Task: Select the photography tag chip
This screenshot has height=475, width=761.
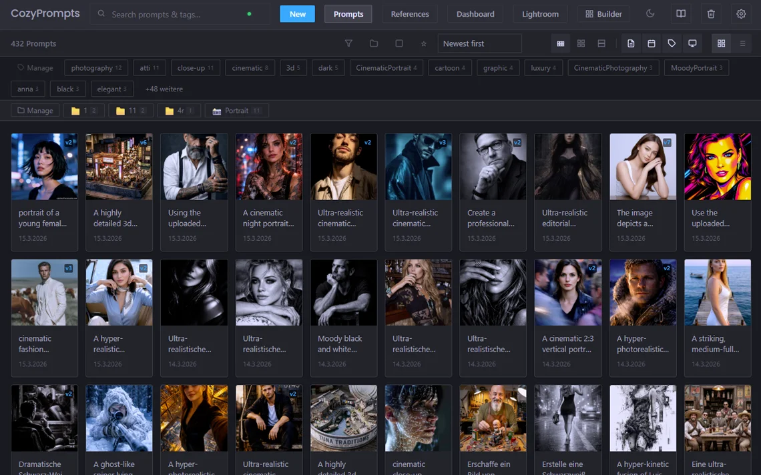Action: tap(95, 67)
